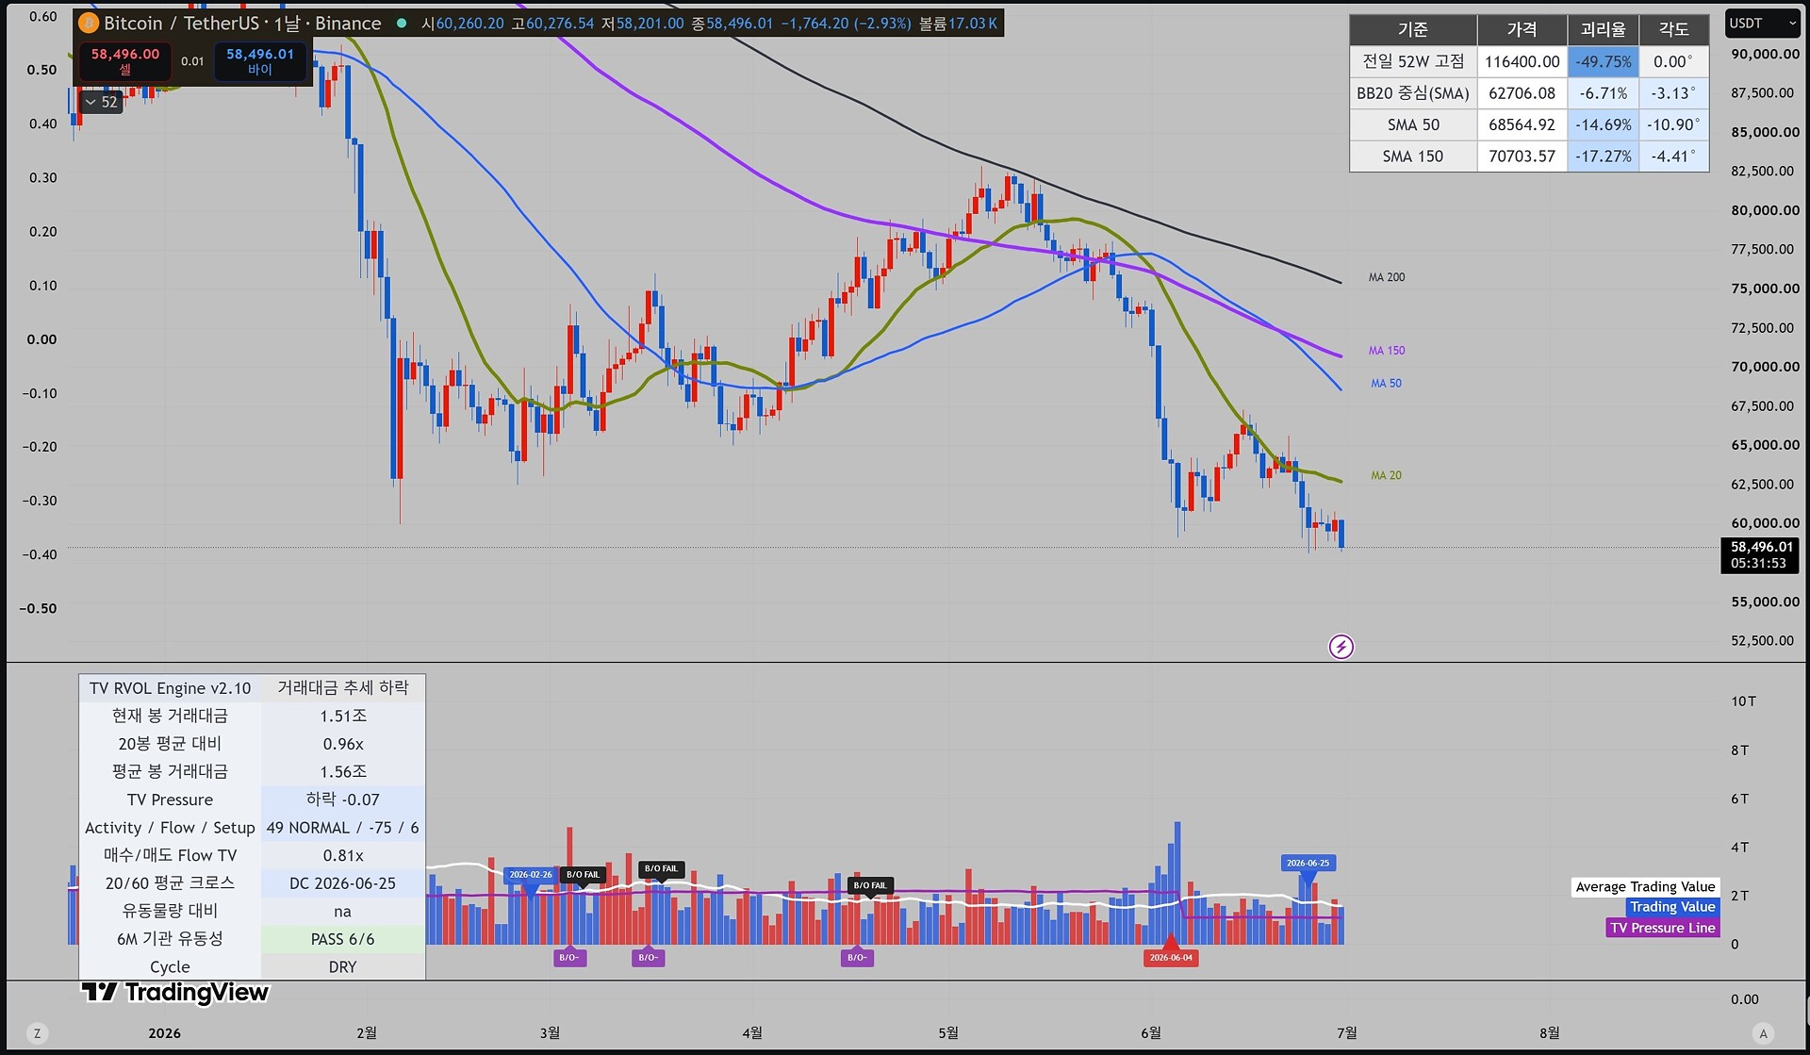Screen dimensions: 1810x1055
Task: Click the TV RVOL Engine v2.10 header cell
Action: click(x=170, y=688)
